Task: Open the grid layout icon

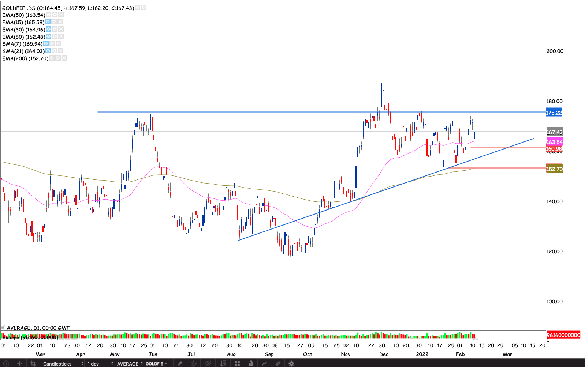Action: (x=237, y=363)
